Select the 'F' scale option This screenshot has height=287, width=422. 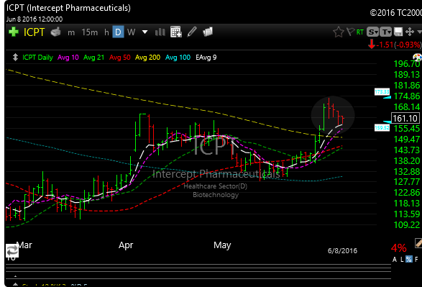[x=416, y=259]
